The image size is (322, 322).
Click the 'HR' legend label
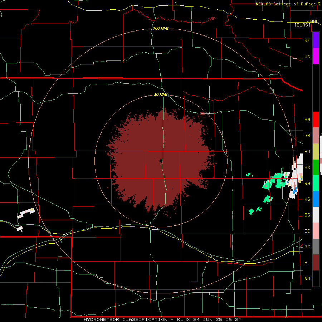tap(307, 167)
